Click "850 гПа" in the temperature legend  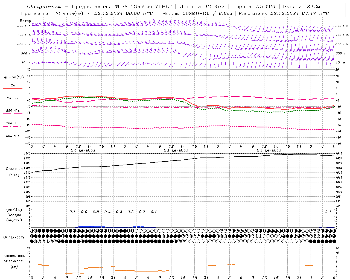13,110
